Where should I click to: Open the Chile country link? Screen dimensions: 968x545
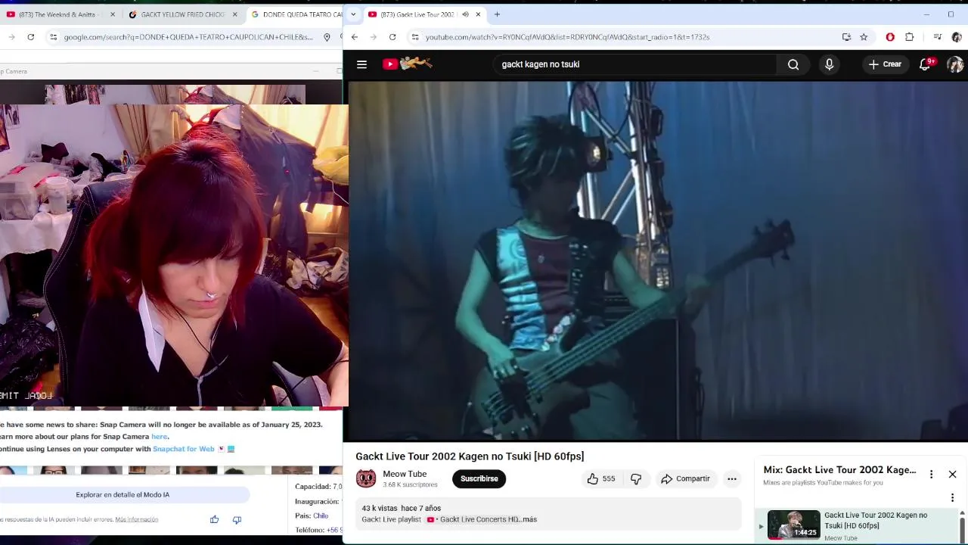[x=321, y=515]
